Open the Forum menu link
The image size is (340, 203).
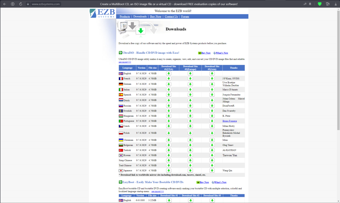(x=185, y=16)
